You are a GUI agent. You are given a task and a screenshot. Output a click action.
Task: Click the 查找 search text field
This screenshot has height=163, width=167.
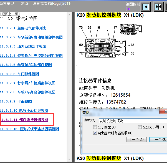click(133, 121)
